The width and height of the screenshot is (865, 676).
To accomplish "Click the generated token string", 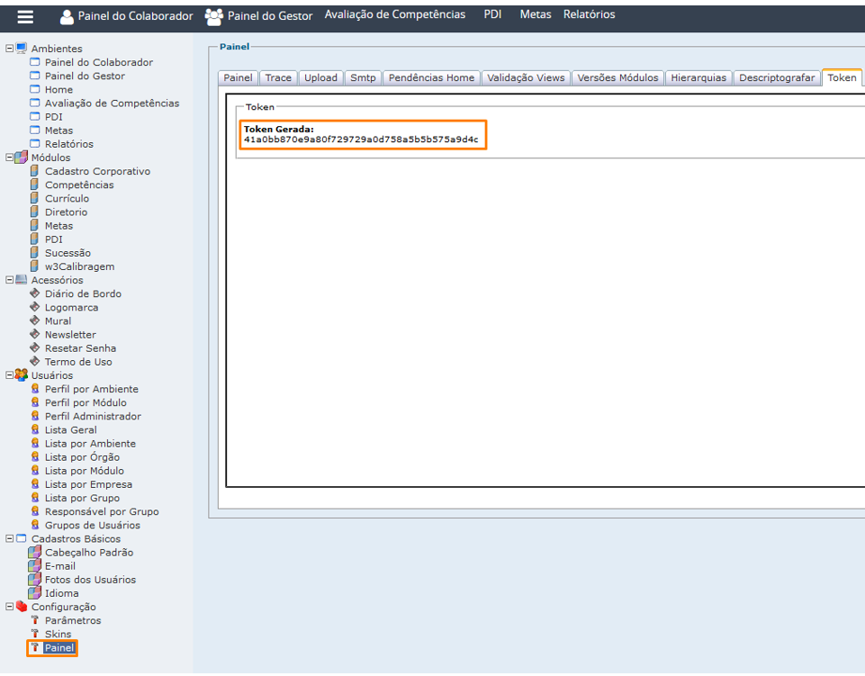I will 361,140.
